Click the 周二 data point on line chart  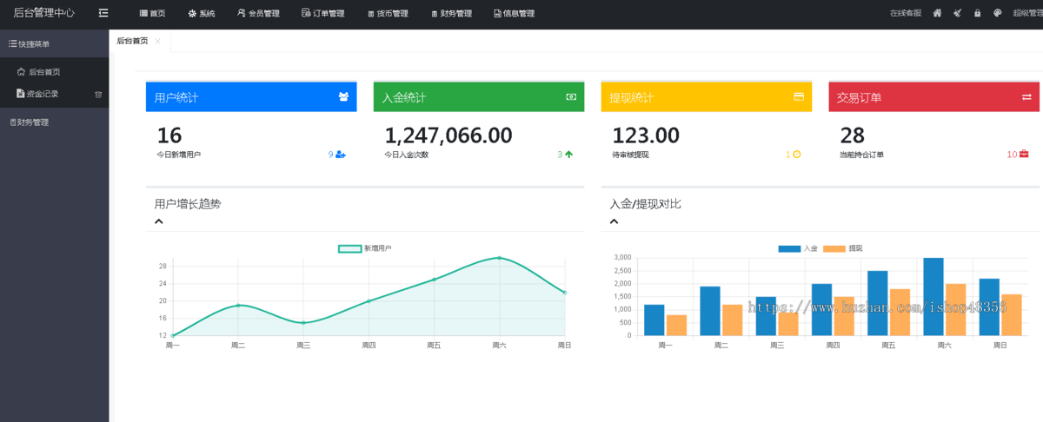tap(238, 305)
